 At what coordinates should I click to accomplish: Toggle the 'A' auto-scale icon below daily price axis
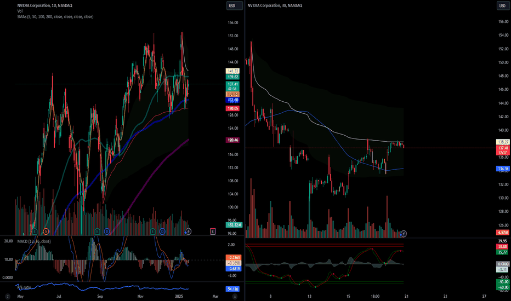point(235,297)
